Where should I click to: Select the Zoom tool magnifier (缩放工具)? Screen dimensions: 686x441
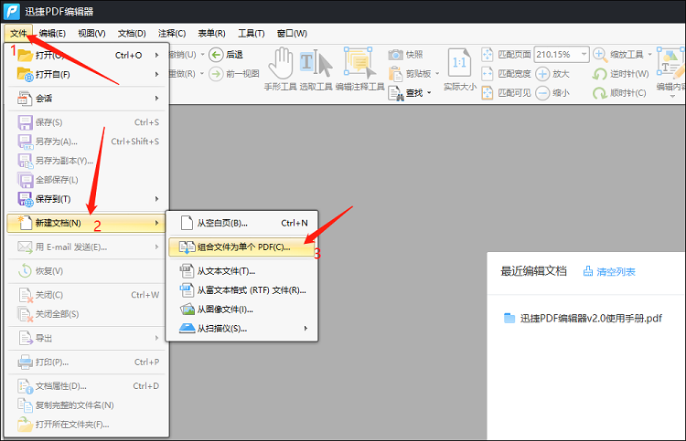tap(600, 55)
